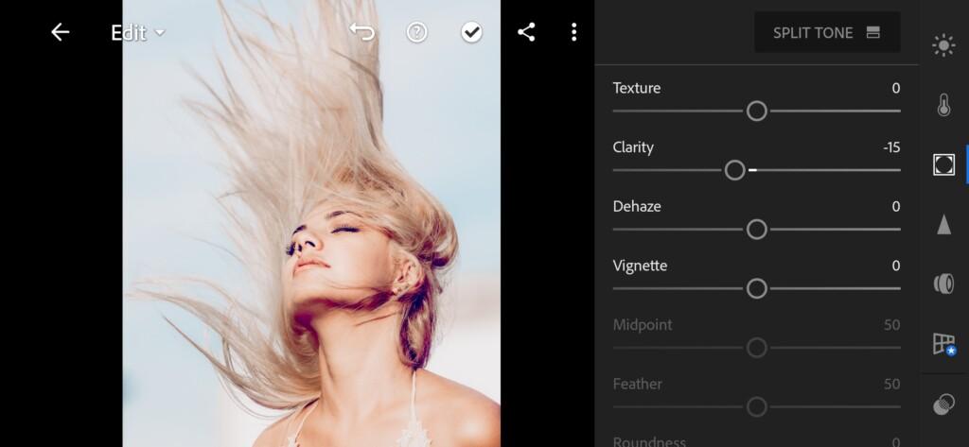Click the Texture value 0

895,88
